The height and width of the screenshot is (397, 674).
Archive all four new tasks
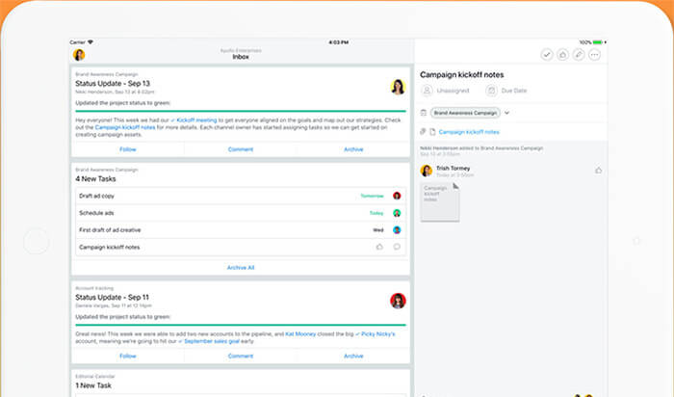tap(241, 268)
